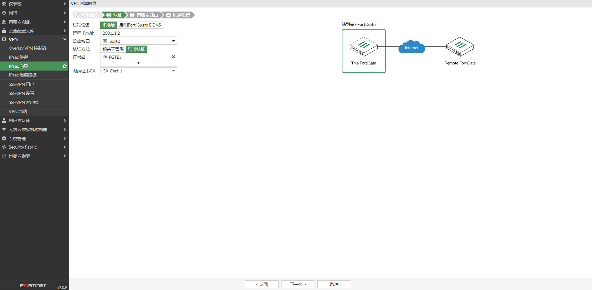Click the Fortinet logo at bottom left
This screenshot has width=592, height=290.
[x=33, y=286]
